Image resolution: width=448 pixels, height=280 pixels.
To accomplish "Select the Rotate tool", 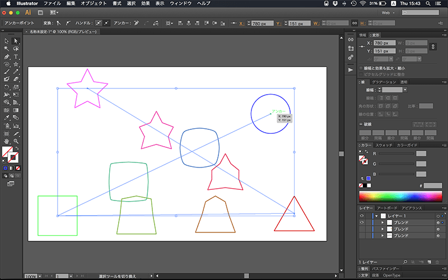I will pyautogui.click(x=6, y=87).
